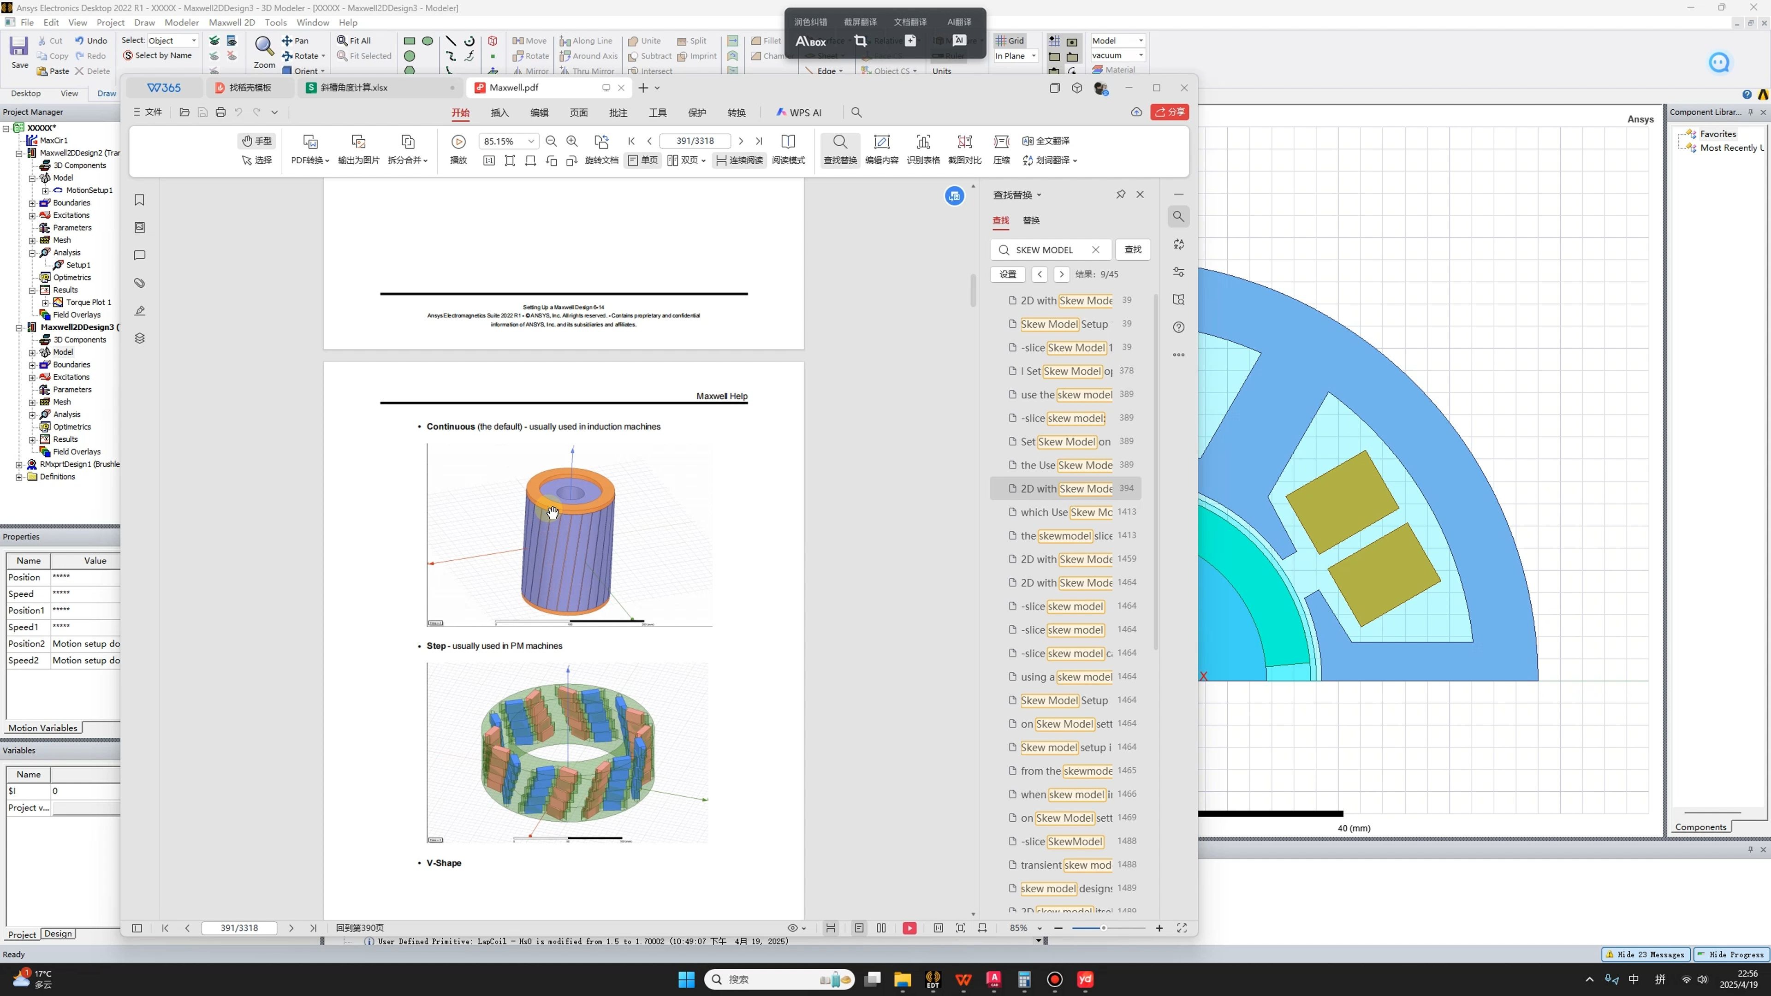Open 查找替换 panel title dropdown
Image resolution: width=1771 pixels, height=996 pixels.
point(1039,195)
